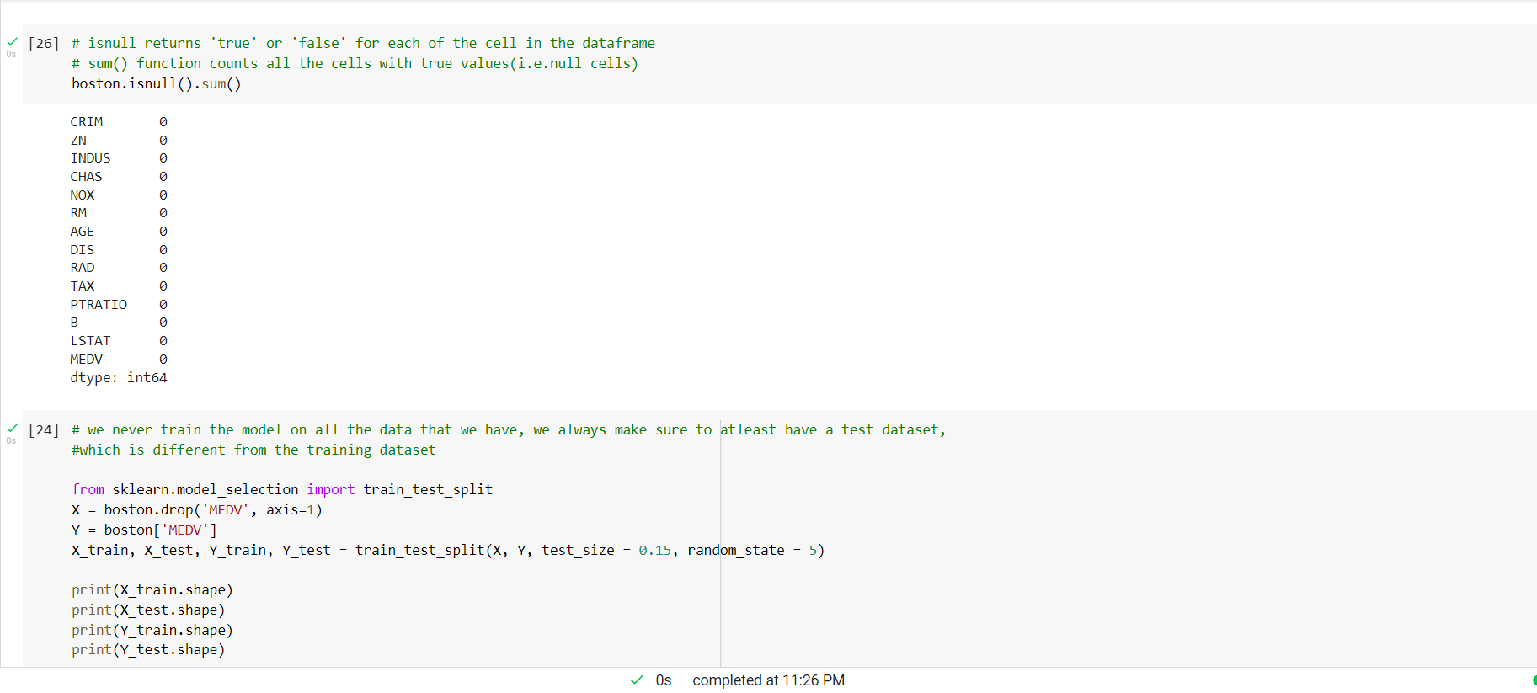This screenshot has width=1537, height=693.
Task: Click the 'dtype: int64' output line
Action: click(x=119, y=377)
